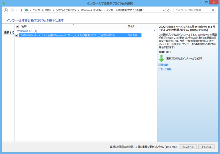Click the 10.2 MB size cell
220x154 pixels.
(132, 35)
